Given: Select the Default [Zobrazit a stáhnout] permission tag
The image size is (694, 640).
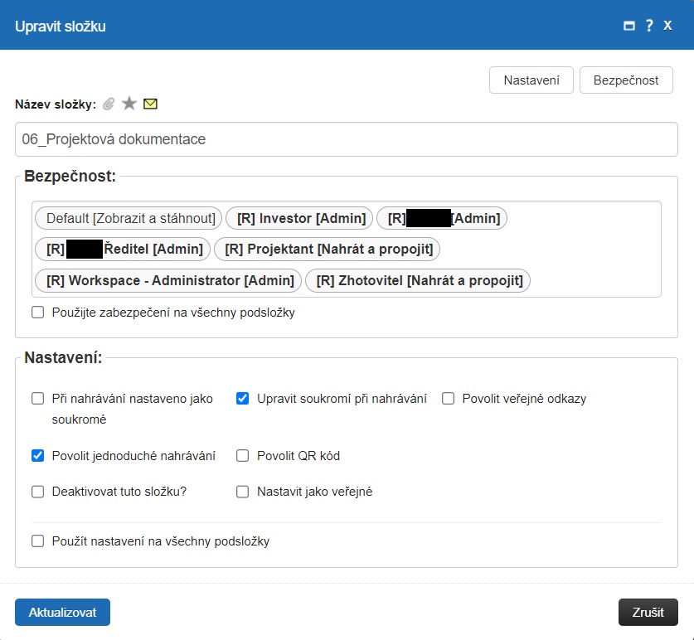Looking at the screenshot, I should 129,218.
